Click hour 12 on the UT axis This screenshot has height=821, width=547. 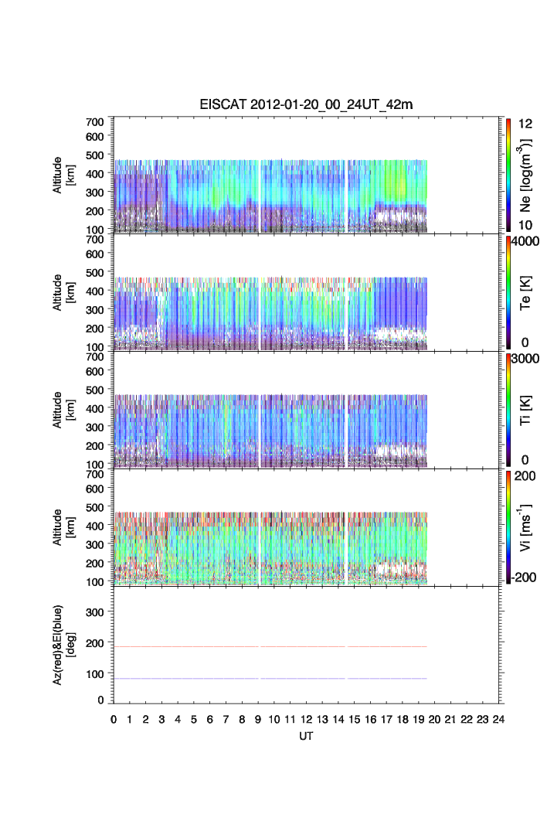click(307, 719)
